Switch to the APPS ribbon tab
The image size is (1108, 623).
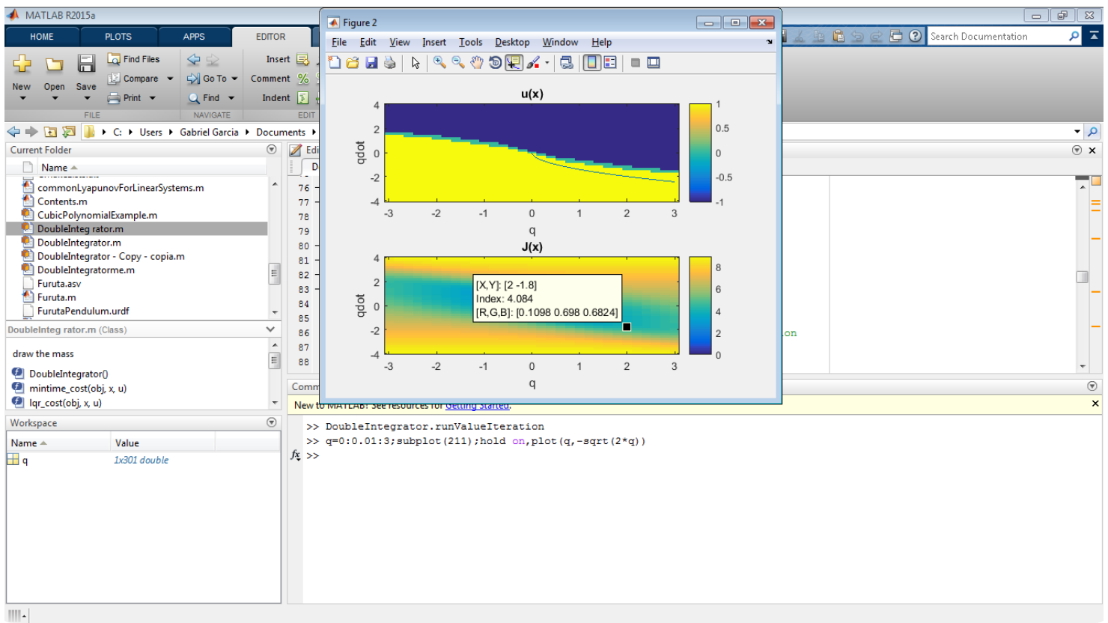[194, 37]
